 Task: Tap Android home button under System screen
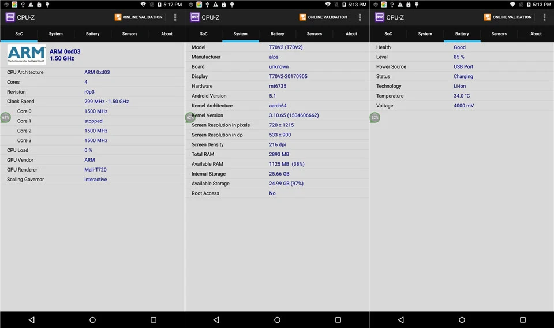(278, 319)
